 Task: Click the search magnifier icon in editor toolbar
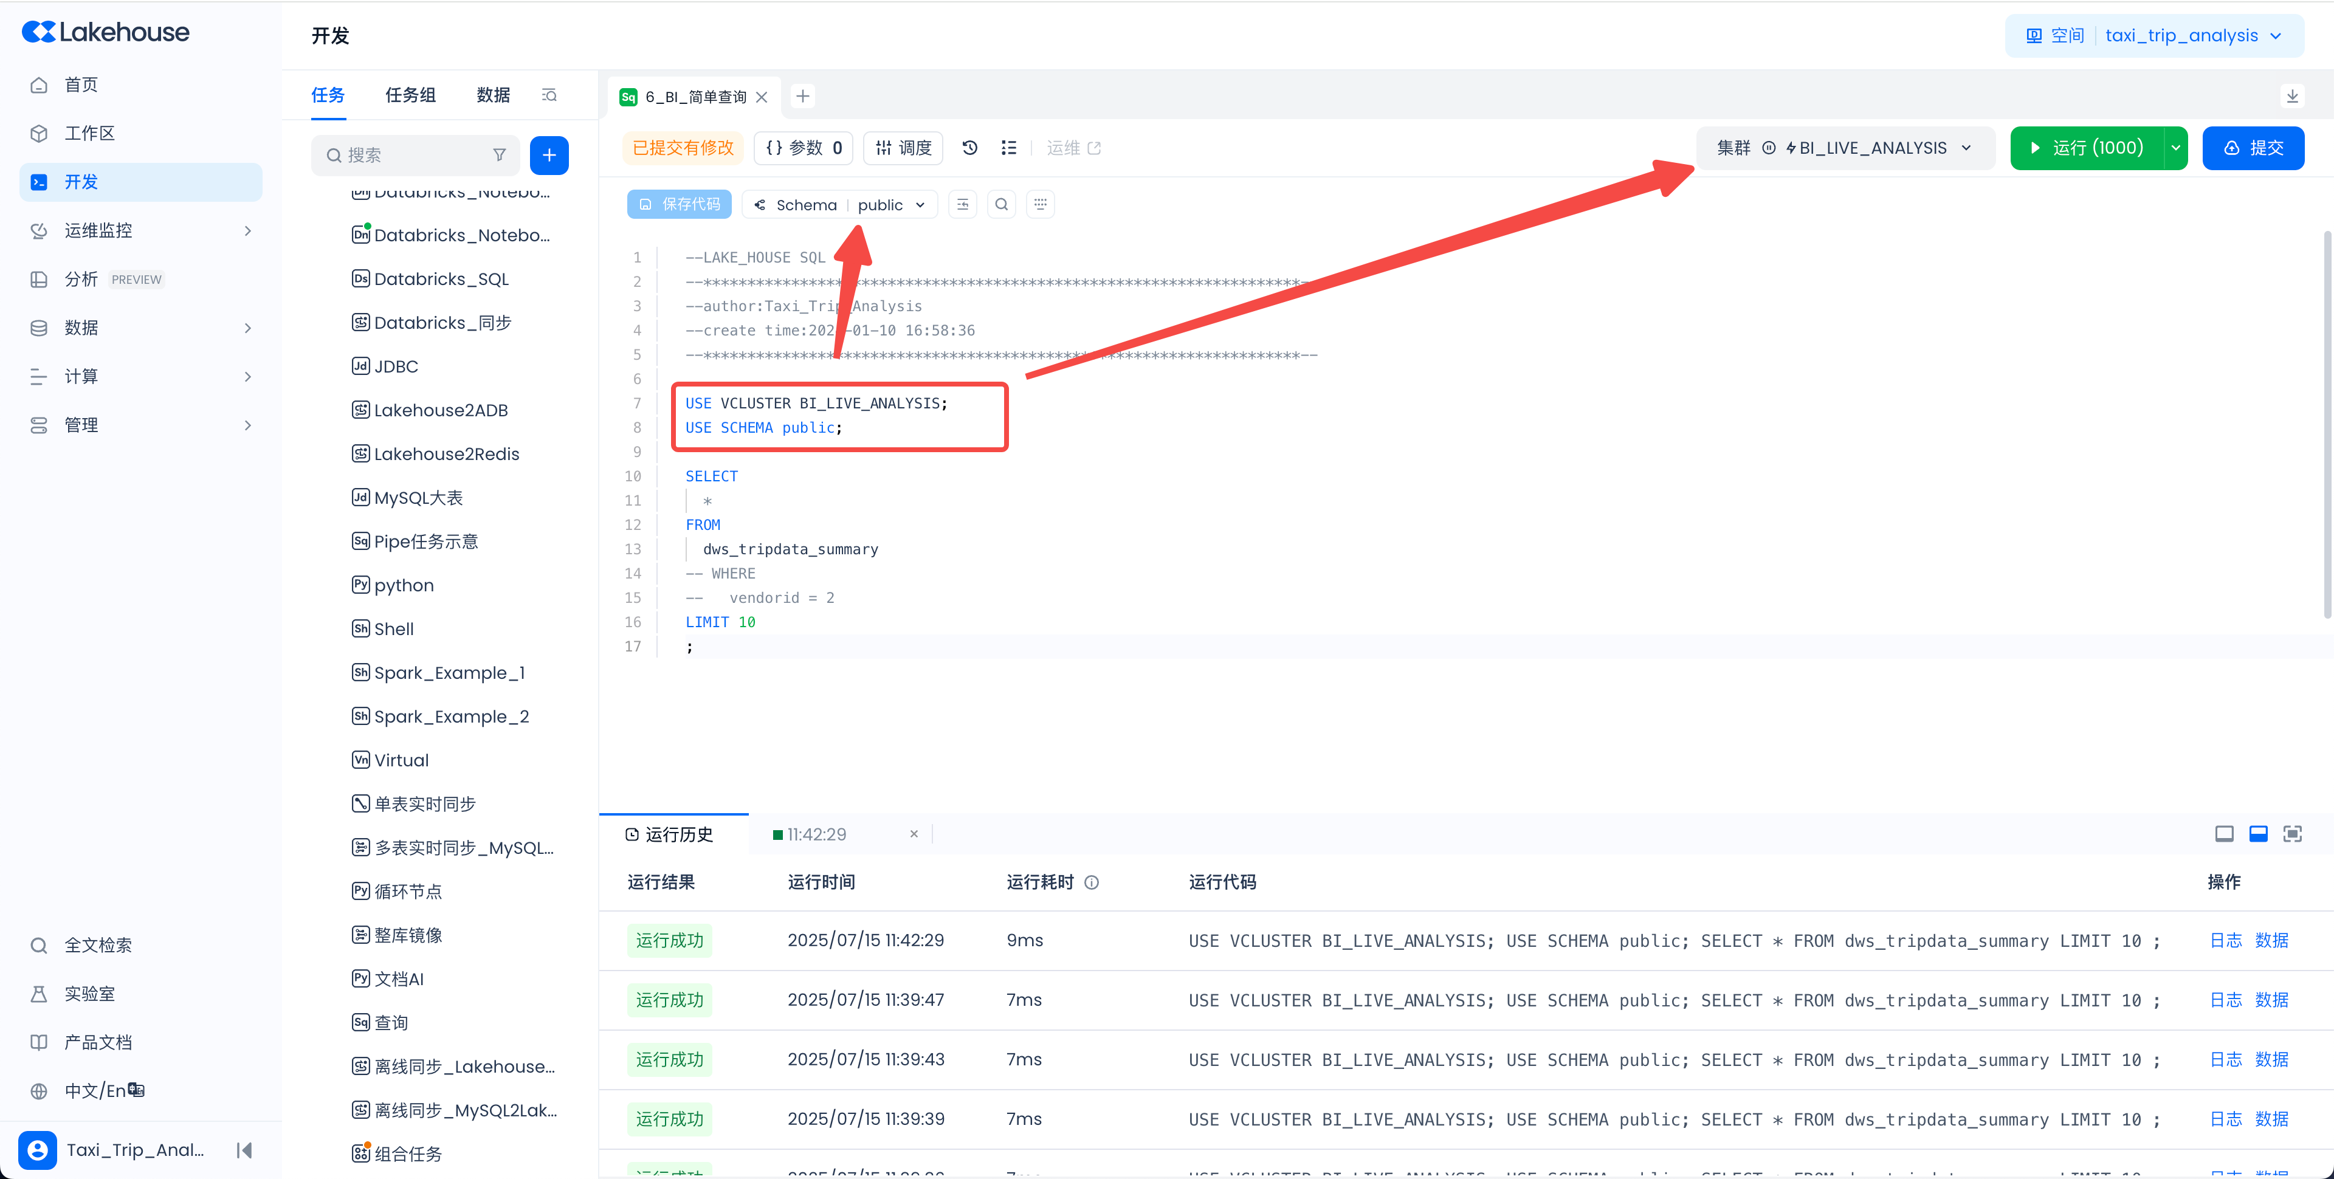tap(1001, 205)
